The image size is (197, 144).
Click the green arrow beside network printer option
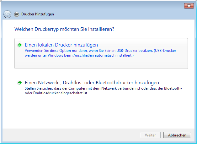point(20,83)
